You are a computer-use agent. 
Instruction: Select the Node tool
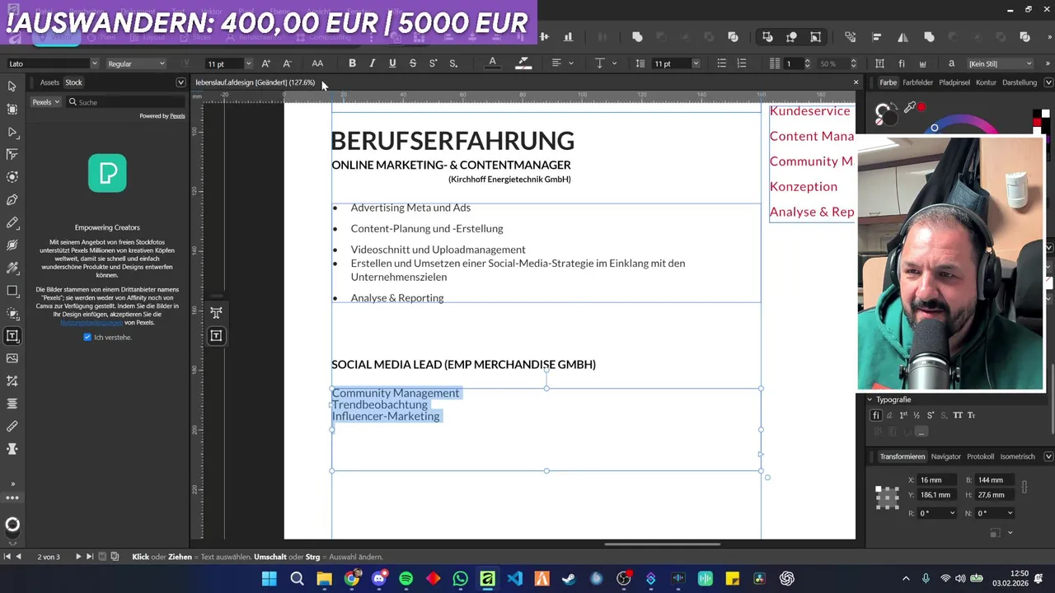[x=12, y=132]
